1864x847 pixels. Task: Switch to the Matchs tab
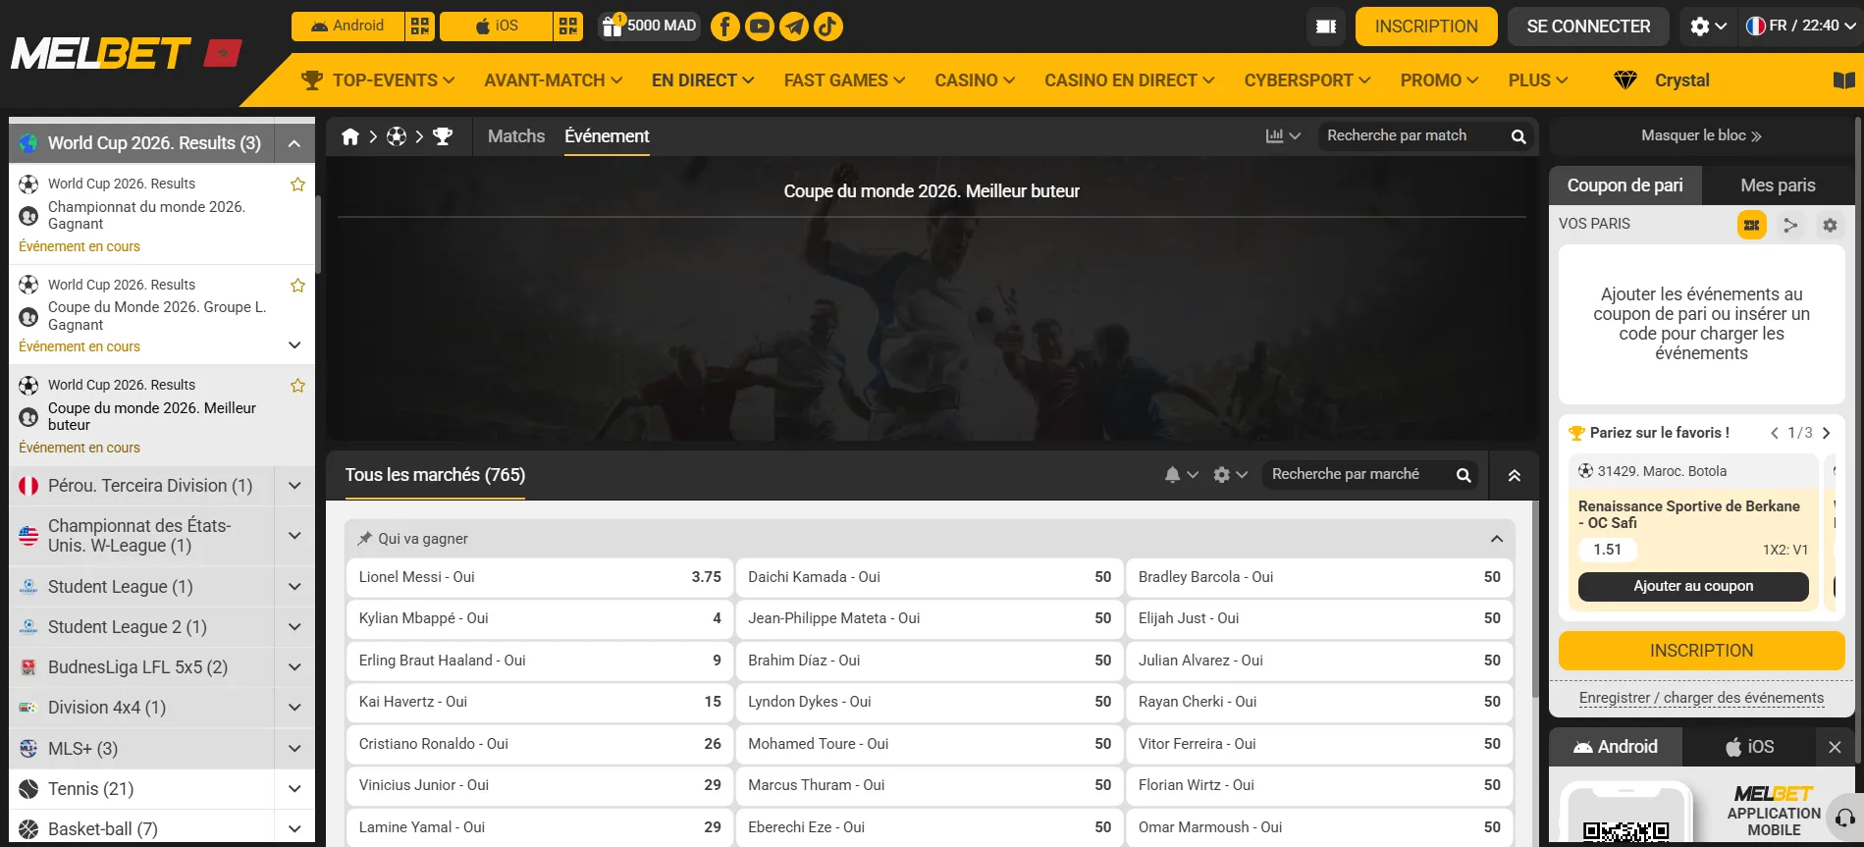(516, 136)
